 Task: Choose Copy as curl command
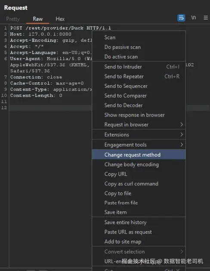click(139, 184)
